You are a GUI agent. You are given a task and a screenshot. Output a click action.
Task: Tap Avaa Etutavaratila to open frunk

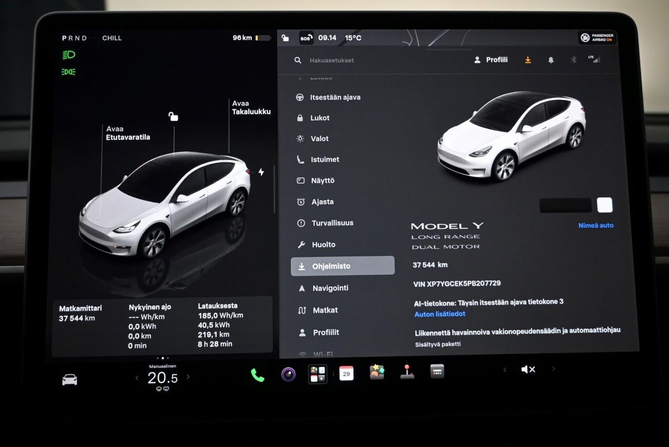(x=128, y=133)
